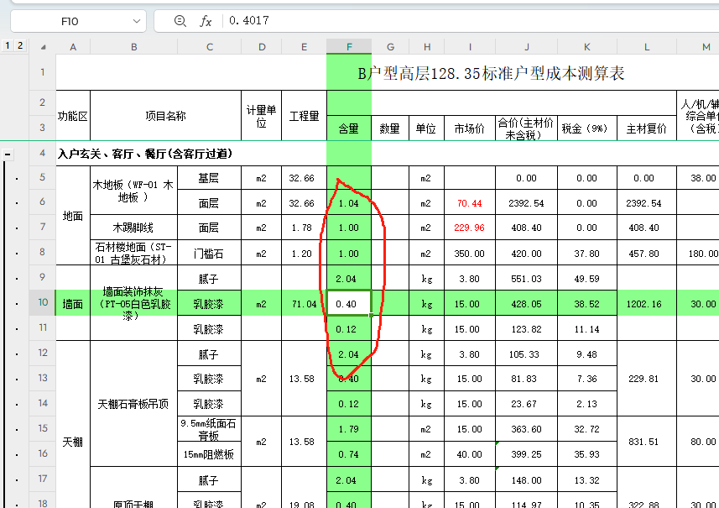The image size is (719, 508).
Task: Open the Name Box dropdown arrow
Action: pyautogui.click(x=136, y=21)
